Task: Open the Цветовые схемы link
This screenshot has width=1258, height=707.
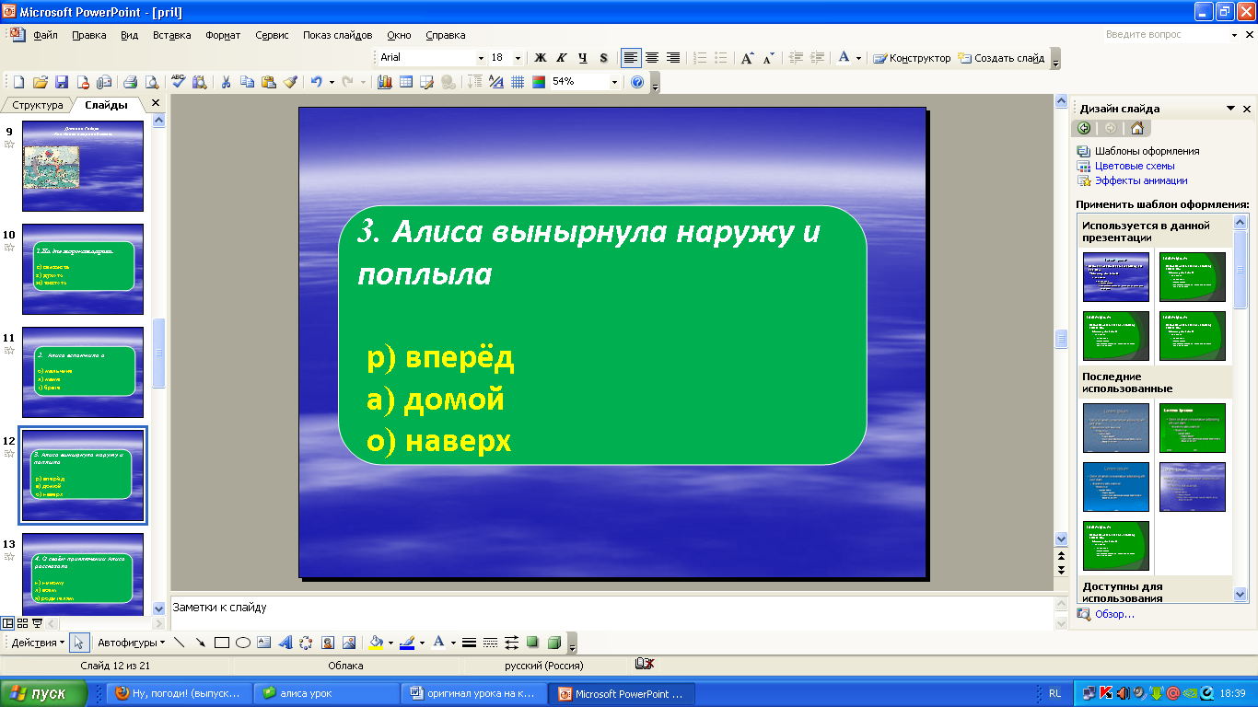Action: pyautogui.click(x=1135, y=166)
